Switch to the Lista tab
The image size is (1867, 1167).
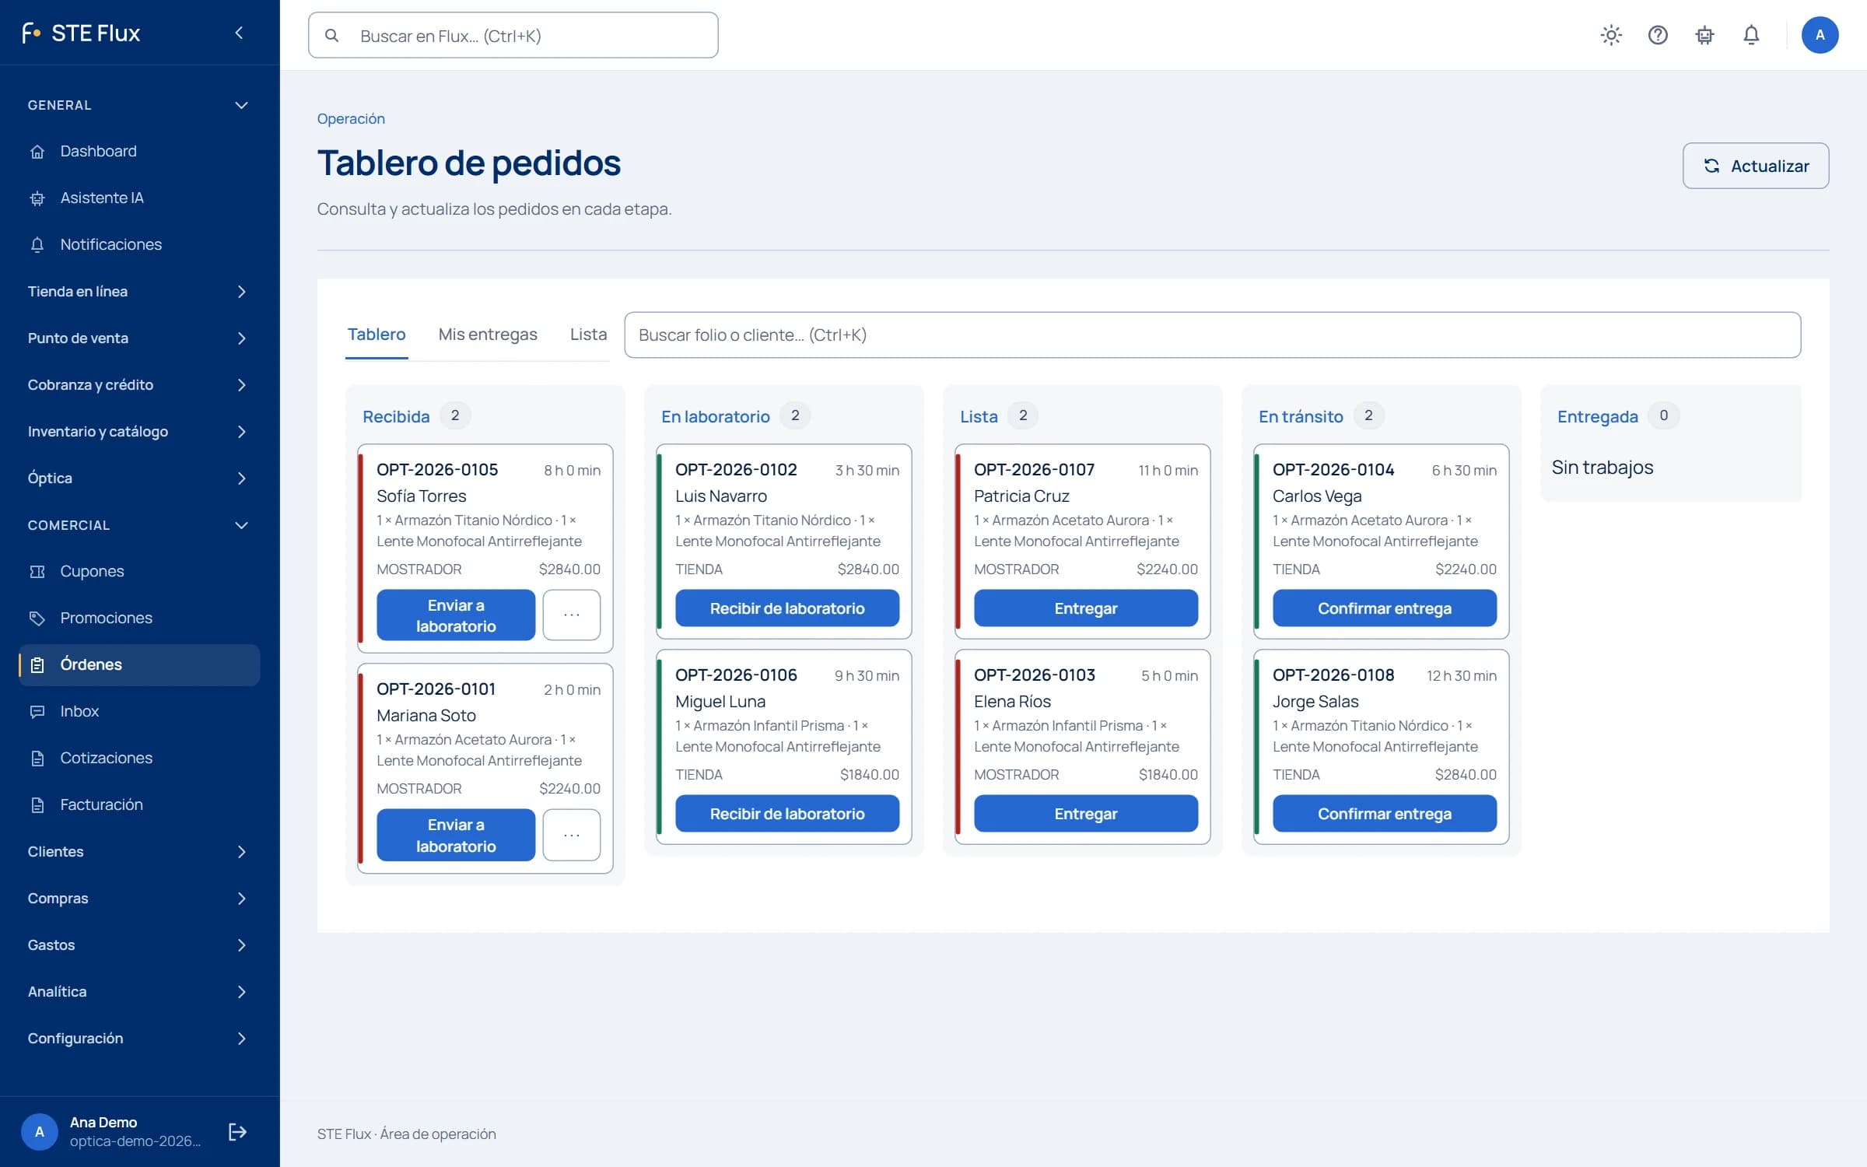(588, 335)
